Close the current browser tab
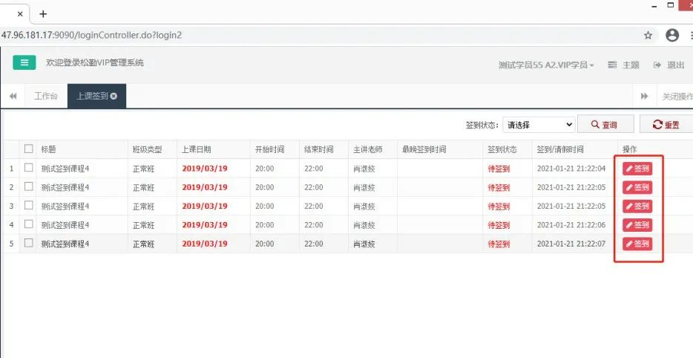The image size is (693, 358). coord(20,13)
